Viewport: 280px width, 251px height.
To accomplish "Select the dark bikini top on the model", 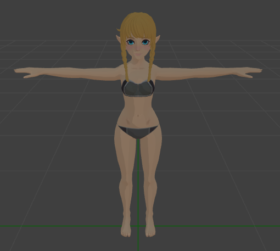I will point(138,88).
